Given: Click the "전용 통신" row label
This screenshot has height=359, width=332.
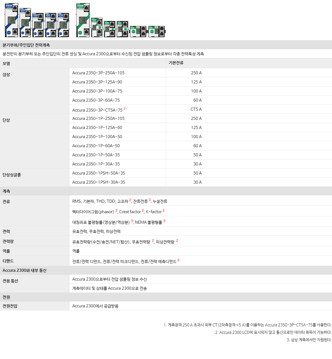Looking at the screenshot, I should (x=10, y=281).
